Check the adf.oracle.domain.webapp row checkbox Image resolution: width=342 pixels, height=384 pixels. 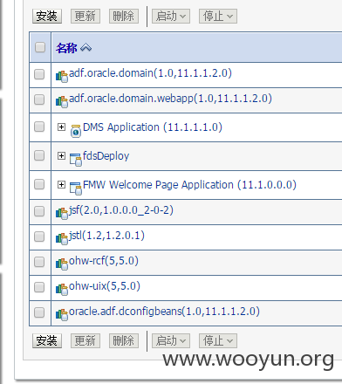coord(39,99)
